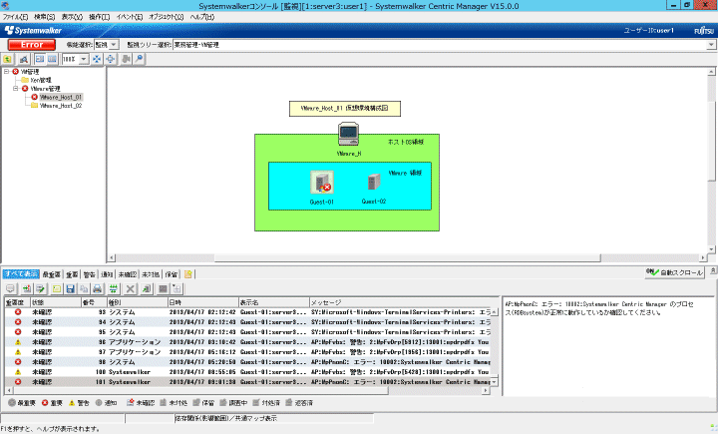Toggle the list layout view icon

pos(52,59)
